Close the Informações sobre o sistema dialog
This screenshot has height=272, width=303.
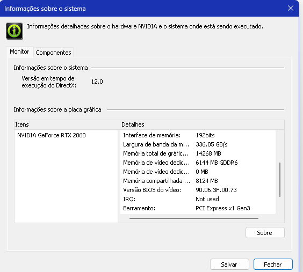pos(291,8)
